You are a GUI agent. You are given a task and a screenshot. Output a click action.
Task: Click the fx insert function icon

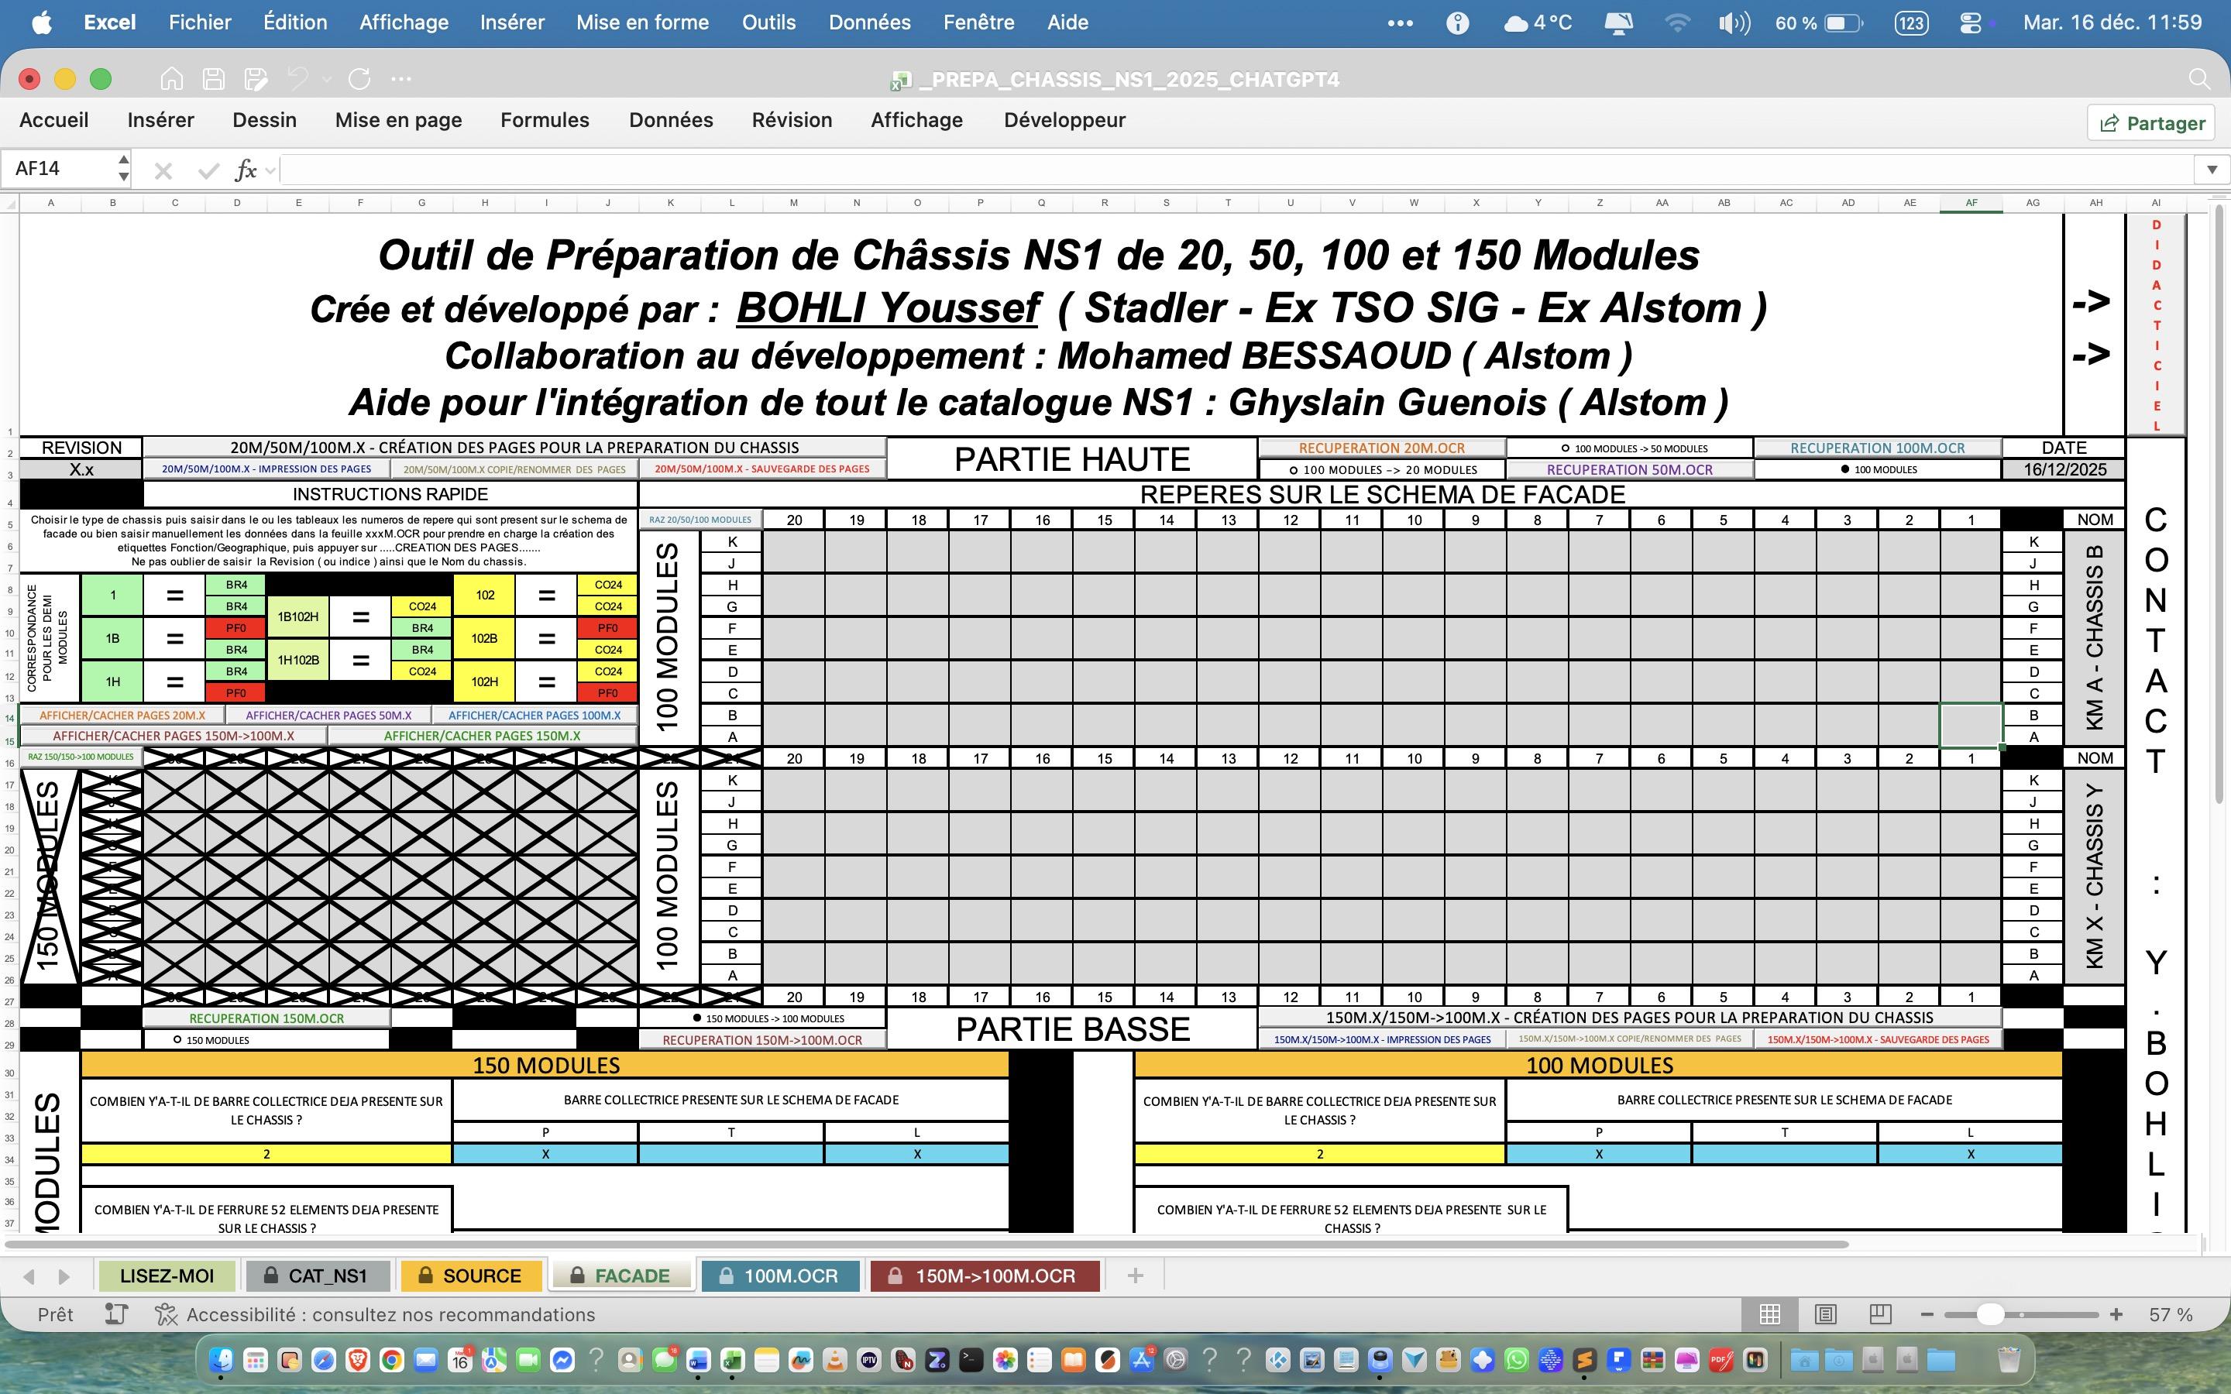(x=246, y=170)
